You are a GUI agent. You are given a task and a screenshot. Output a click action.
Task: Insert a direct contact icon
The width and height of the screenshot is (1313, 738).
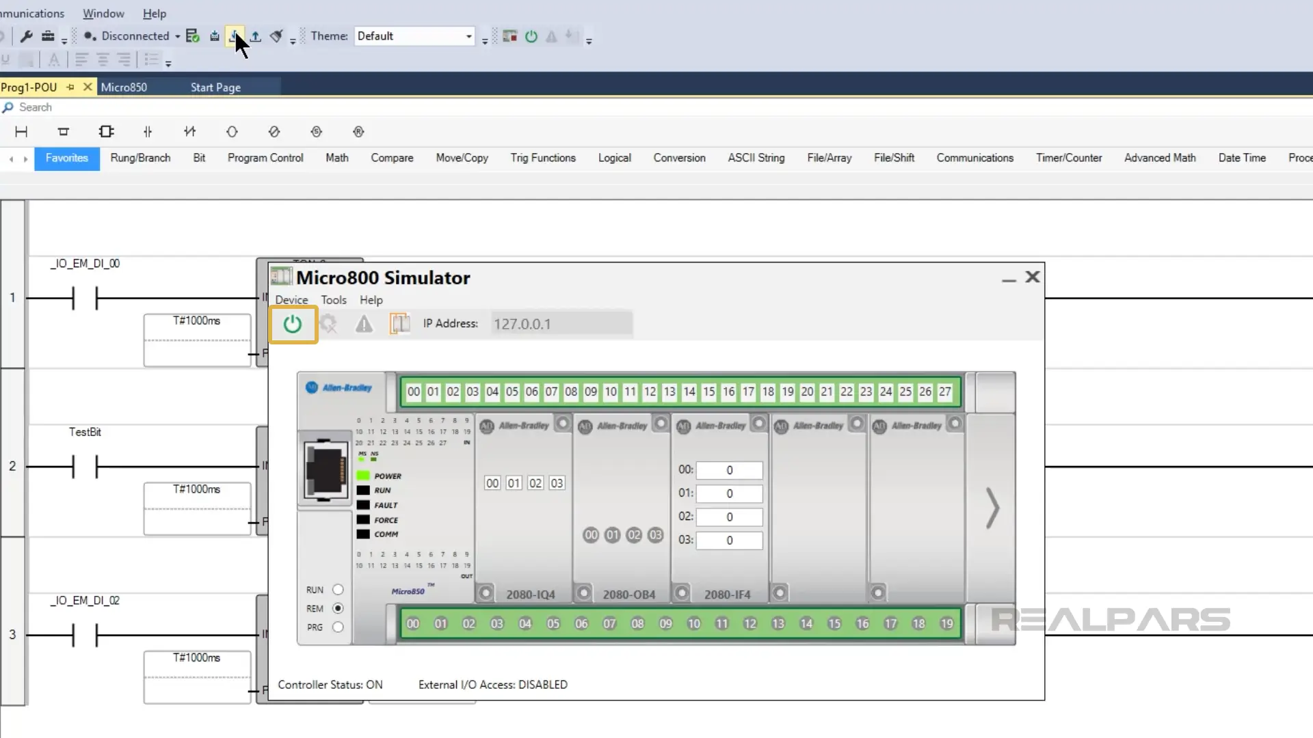[148, 132]
